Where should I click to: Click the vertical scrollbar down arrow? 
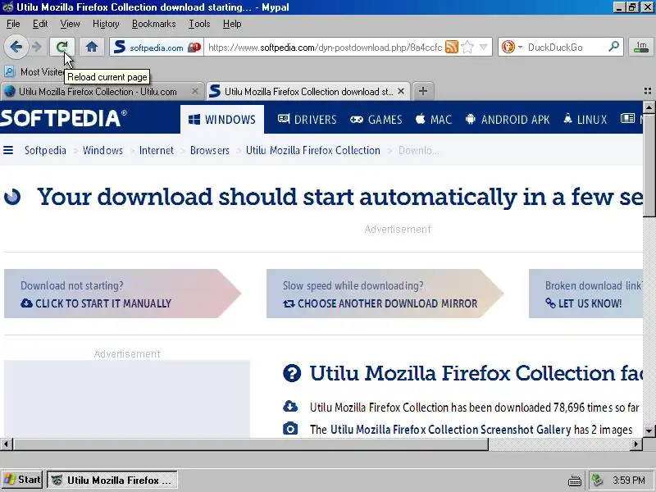coord(649,431)
